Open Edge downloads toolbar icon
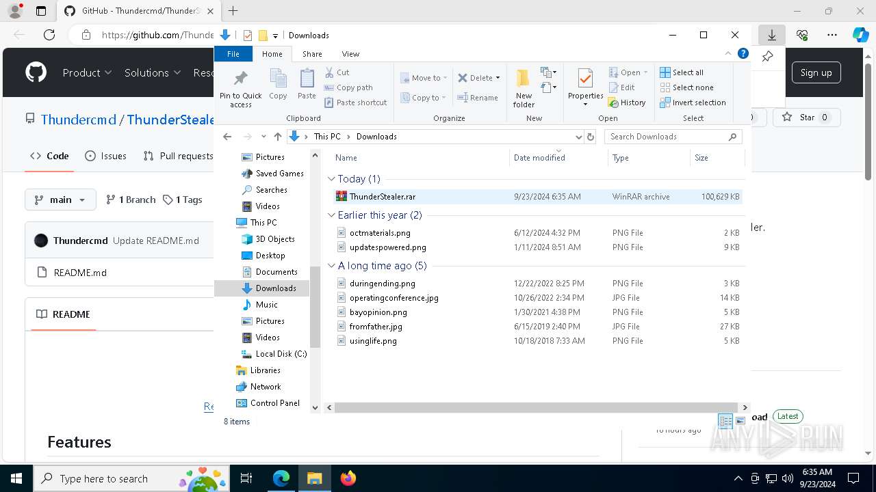The image size is (876, 492). (x=771, y=35)
